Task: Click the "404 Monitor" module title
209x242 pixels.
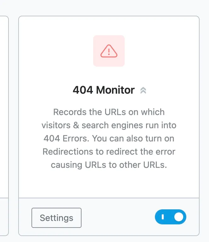Action: pos(104,90)
